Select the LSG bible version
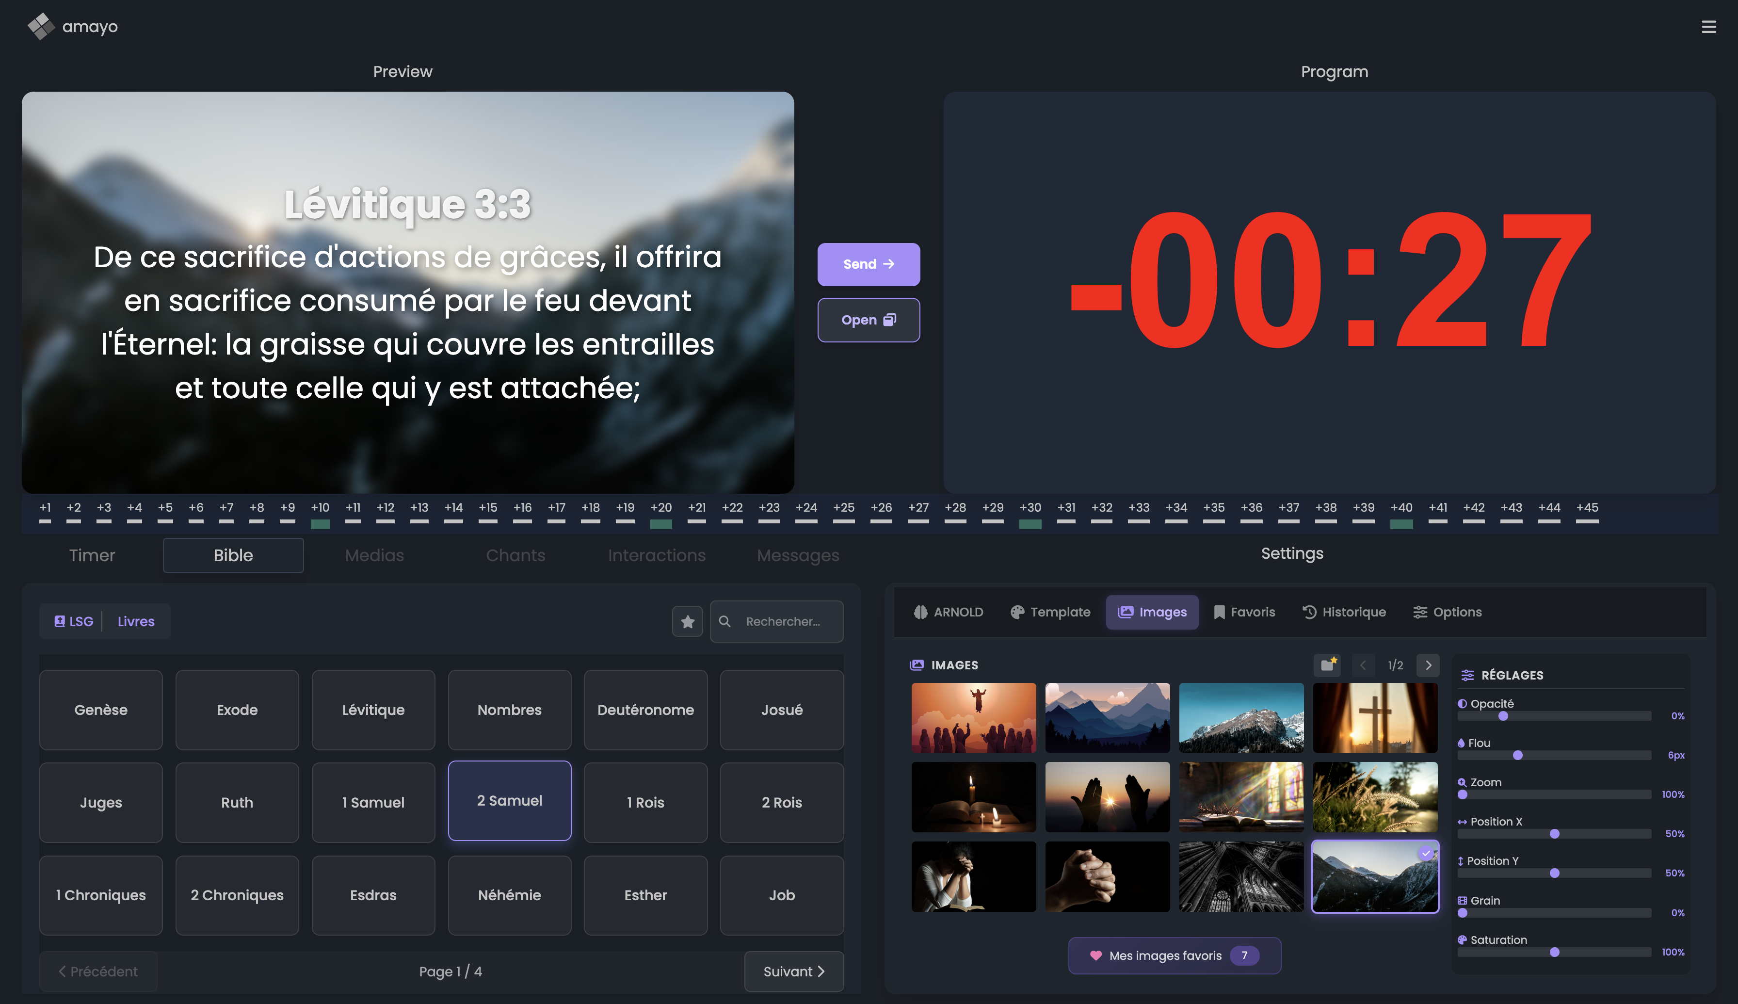1738x1004 pixels. [x=74, y=621]
